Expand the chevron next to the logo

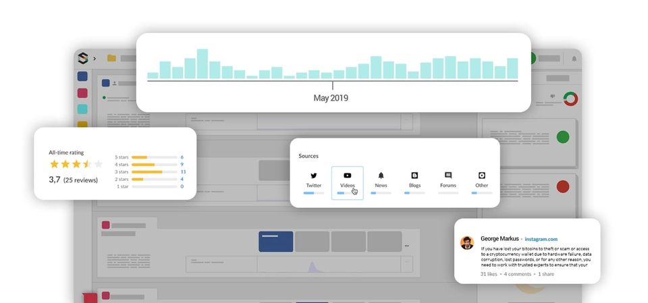tap(94, 59)
